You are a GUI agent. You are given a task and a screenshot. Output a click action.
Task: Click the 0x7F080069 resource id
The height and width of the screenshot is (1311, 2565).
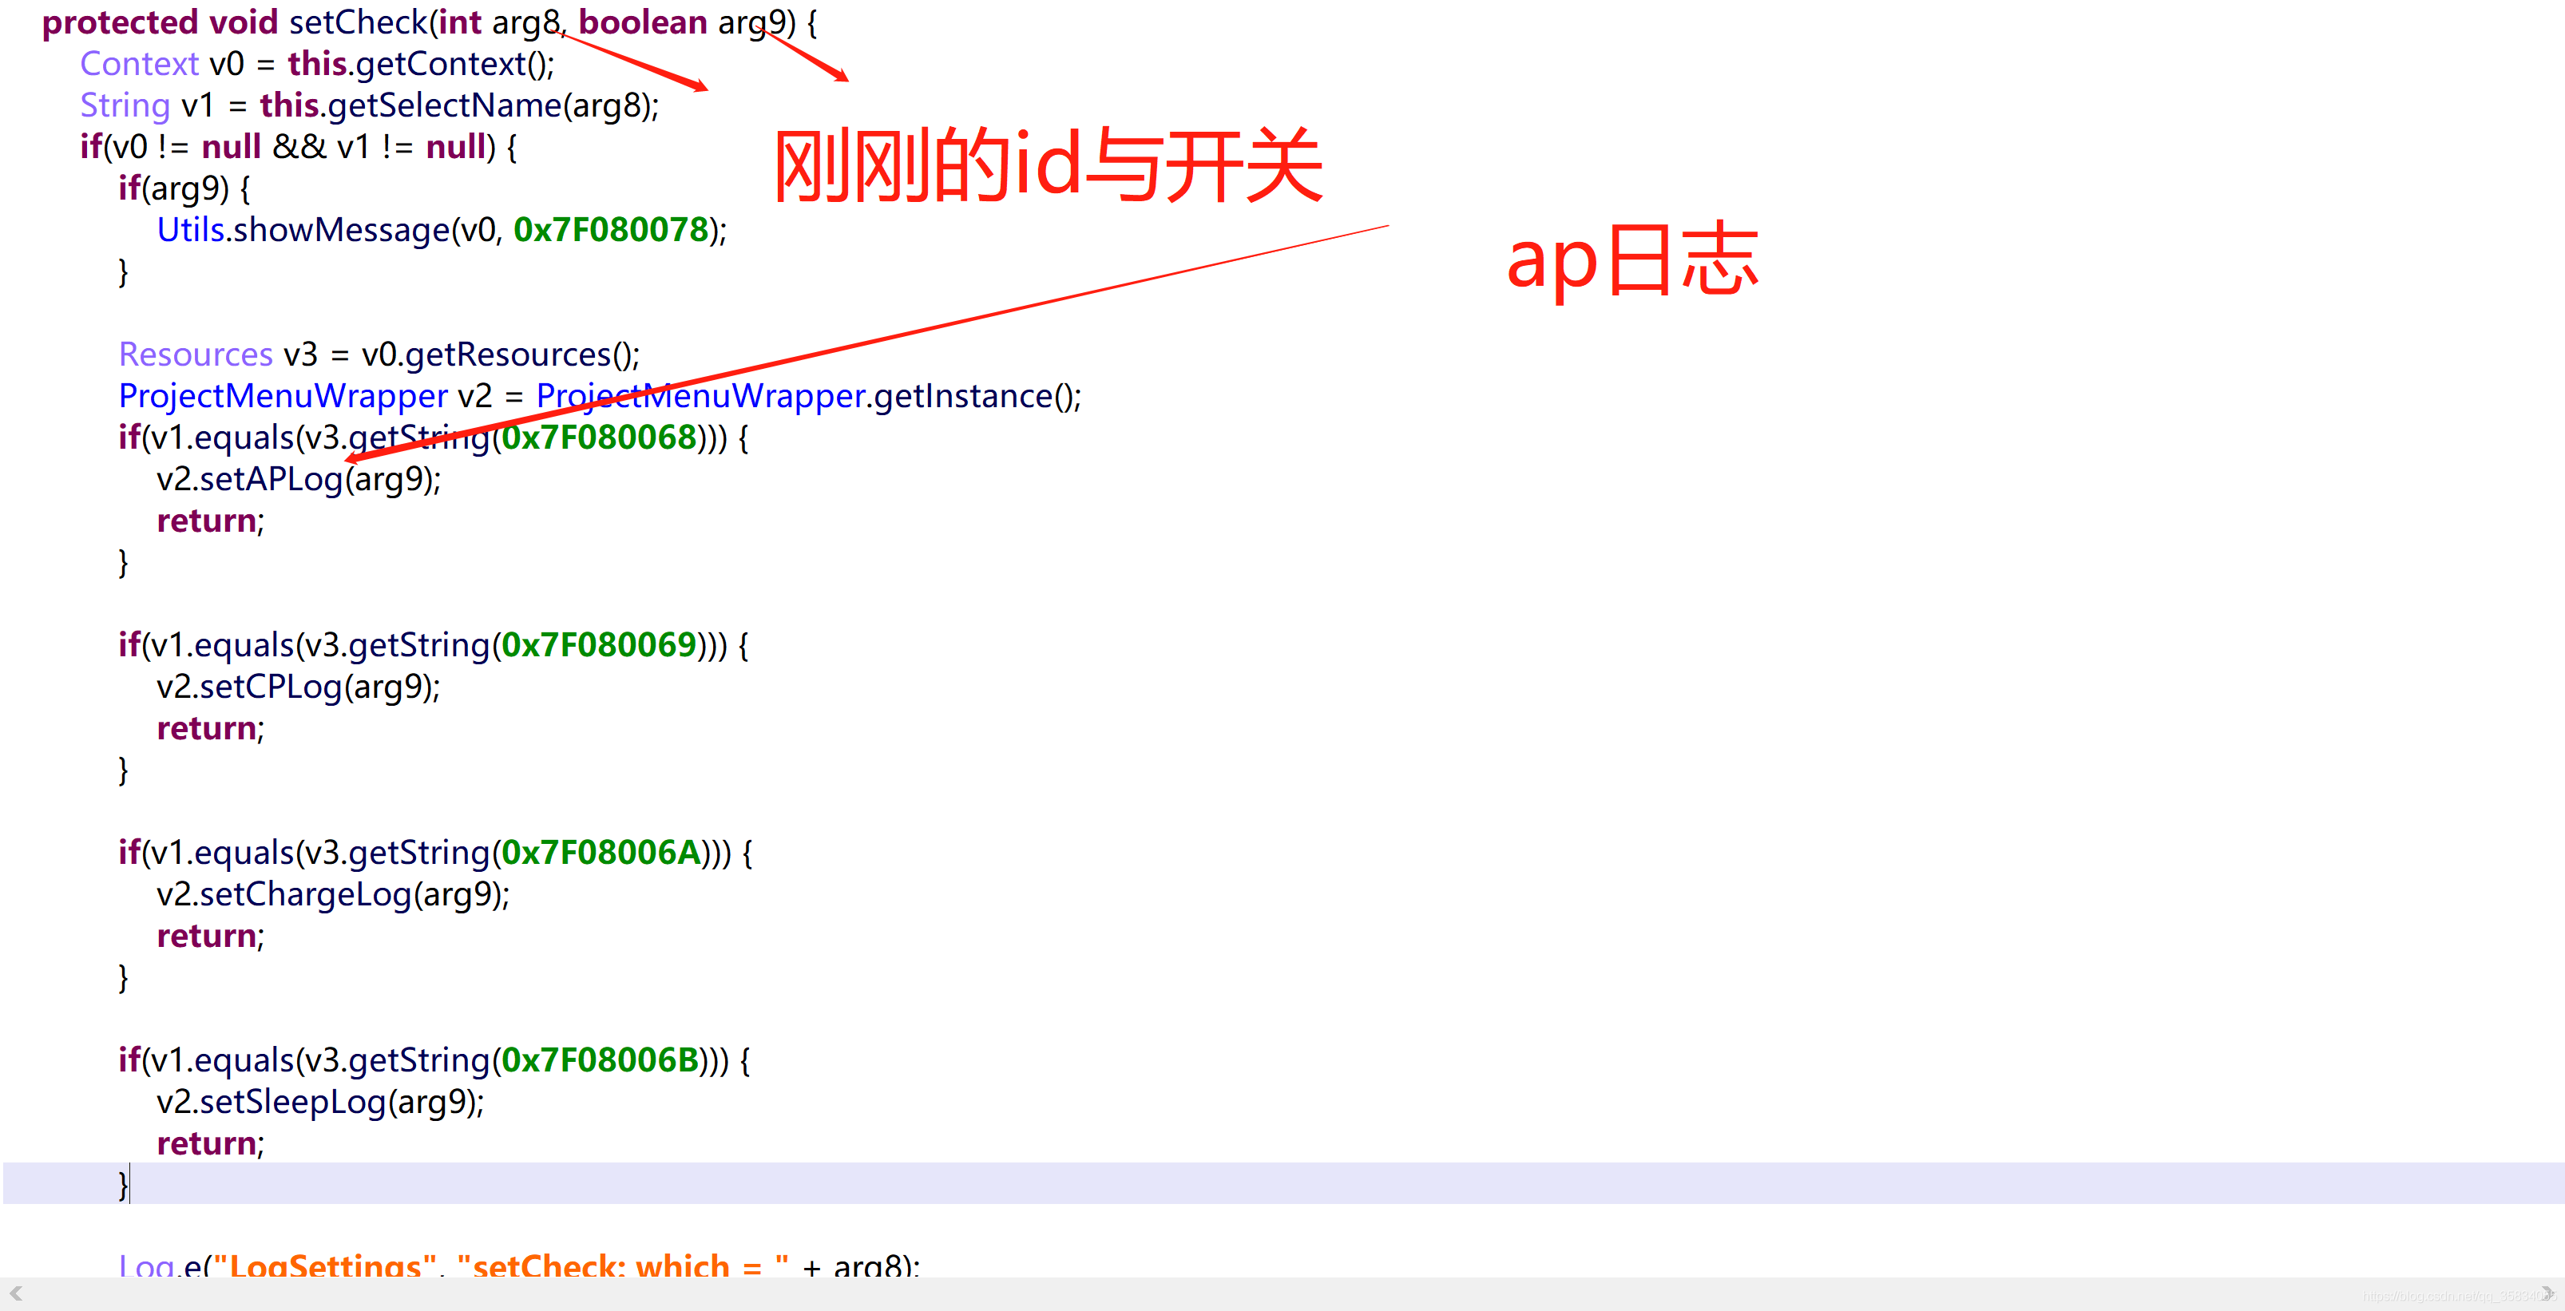click(598, 645)
